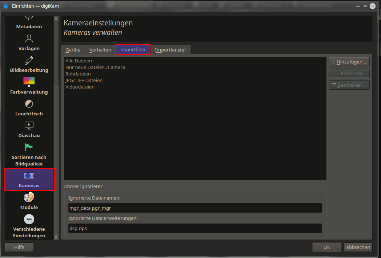This screenshot has width=381, height=258.
Task: Click the Ignorierte Dateinamen text field
Action: click(x=195, y=208)
